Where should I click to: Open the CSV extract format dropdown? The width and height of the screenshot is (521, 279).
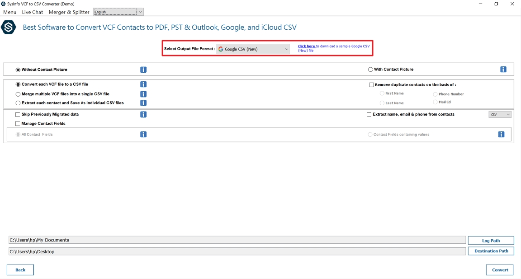pos(500,115)
